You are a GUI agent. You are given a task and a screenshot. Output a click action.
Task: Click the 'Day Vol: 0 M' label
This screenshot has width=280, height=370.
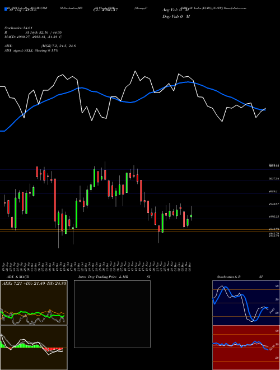tap(176, 17)
